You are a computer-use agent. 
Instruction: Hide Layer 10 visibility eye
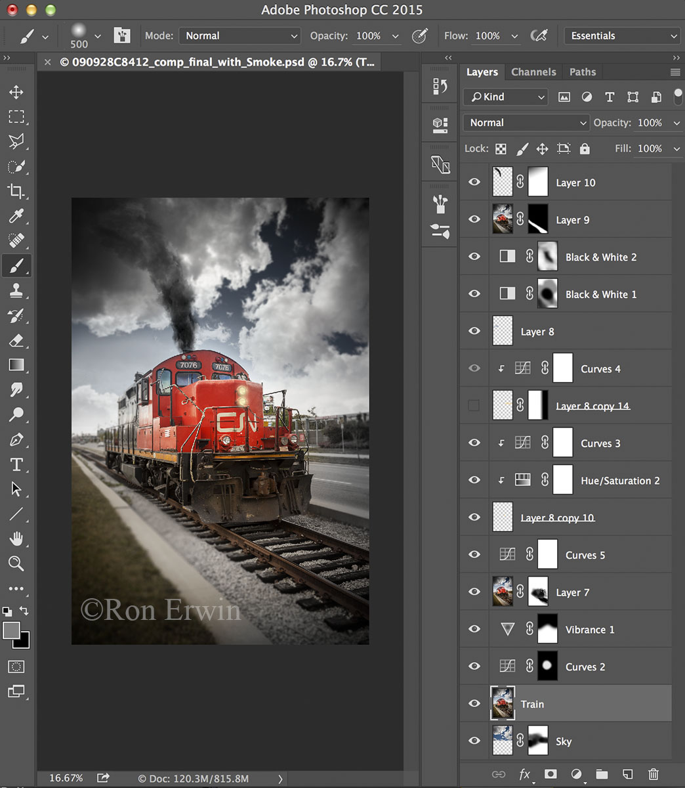474,183
